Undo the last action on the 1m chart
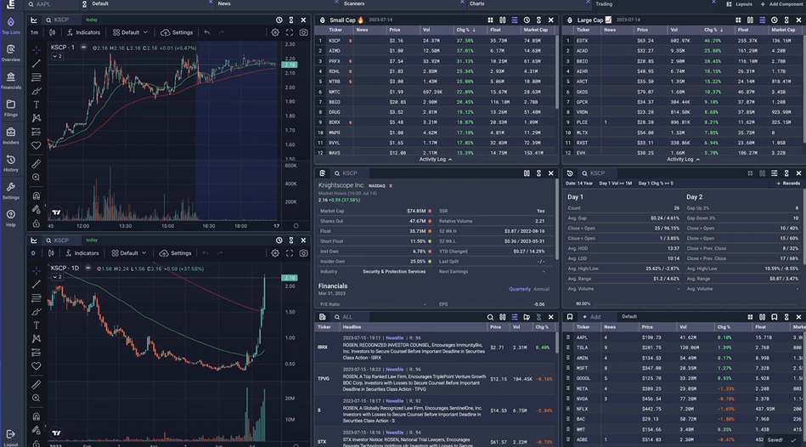806x447 pixels. click(x=207, y=32)
